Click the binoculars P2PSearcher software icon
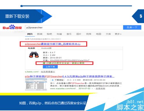The height and width of the screenshot is (111, 144). pos(34,55)
